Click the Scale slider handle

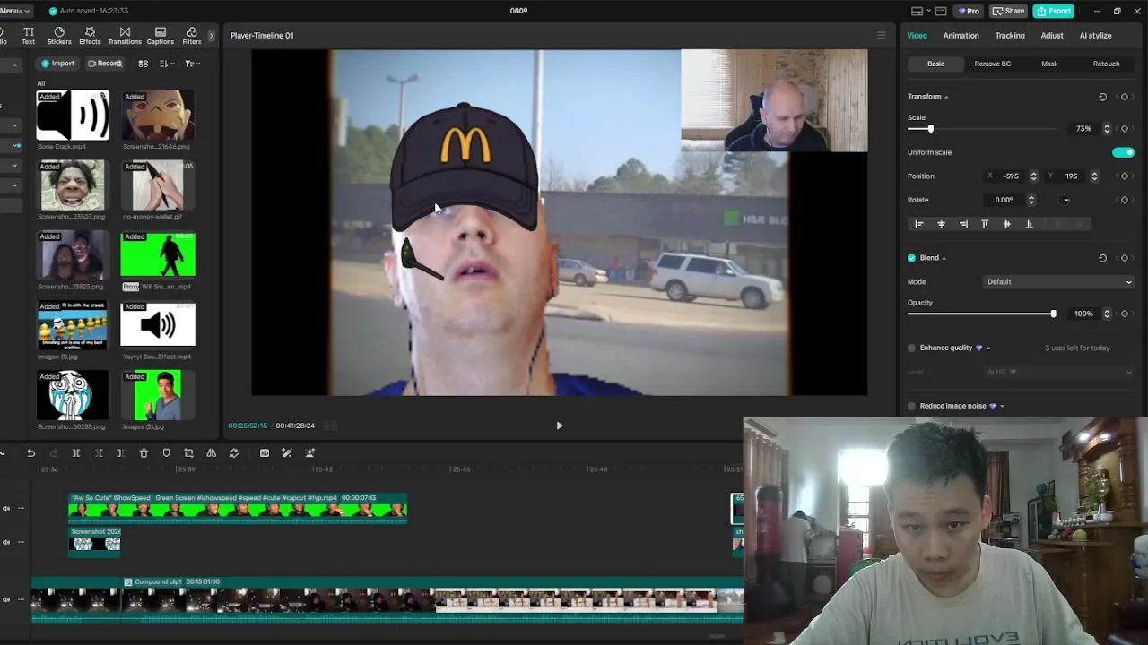pyautogui.click(x=930, y=129)
